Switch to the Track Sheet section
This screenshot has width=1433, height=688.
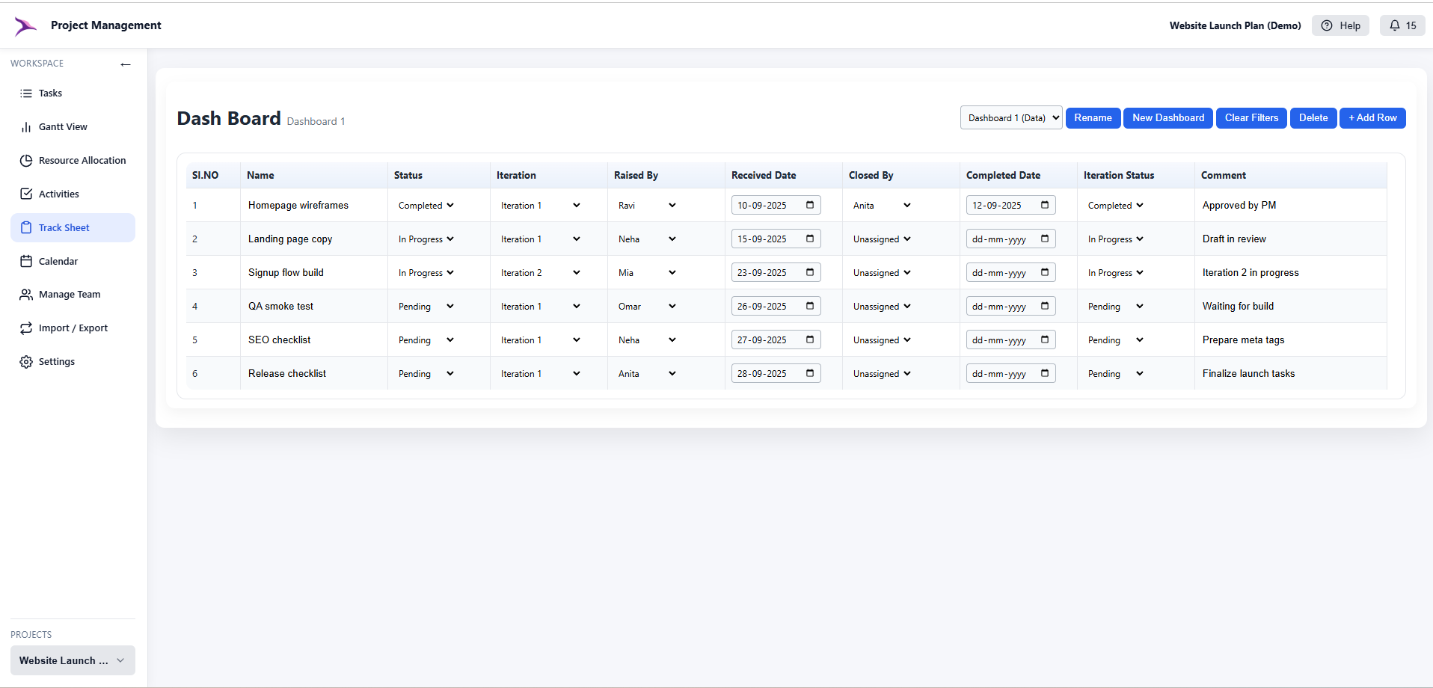pyautogui.click(x=64, y=227)
